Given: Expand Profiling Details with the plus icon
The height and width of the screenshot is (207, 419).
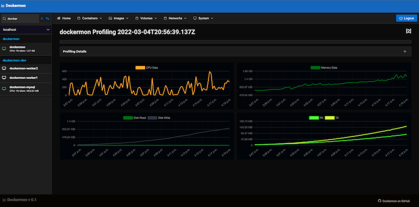Looking at the screenshot, I should [405, 51].
